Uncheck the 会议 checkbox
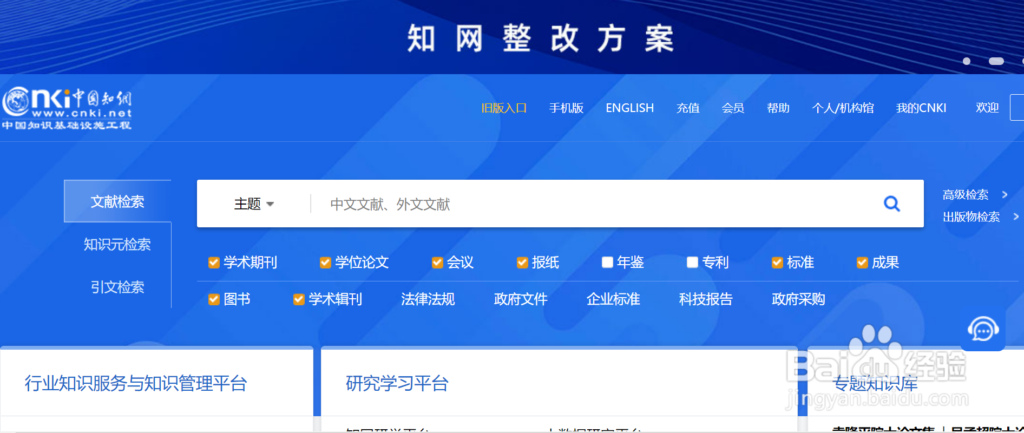The height and width of the screenshot is (433, 1024). tap(437, 263)
